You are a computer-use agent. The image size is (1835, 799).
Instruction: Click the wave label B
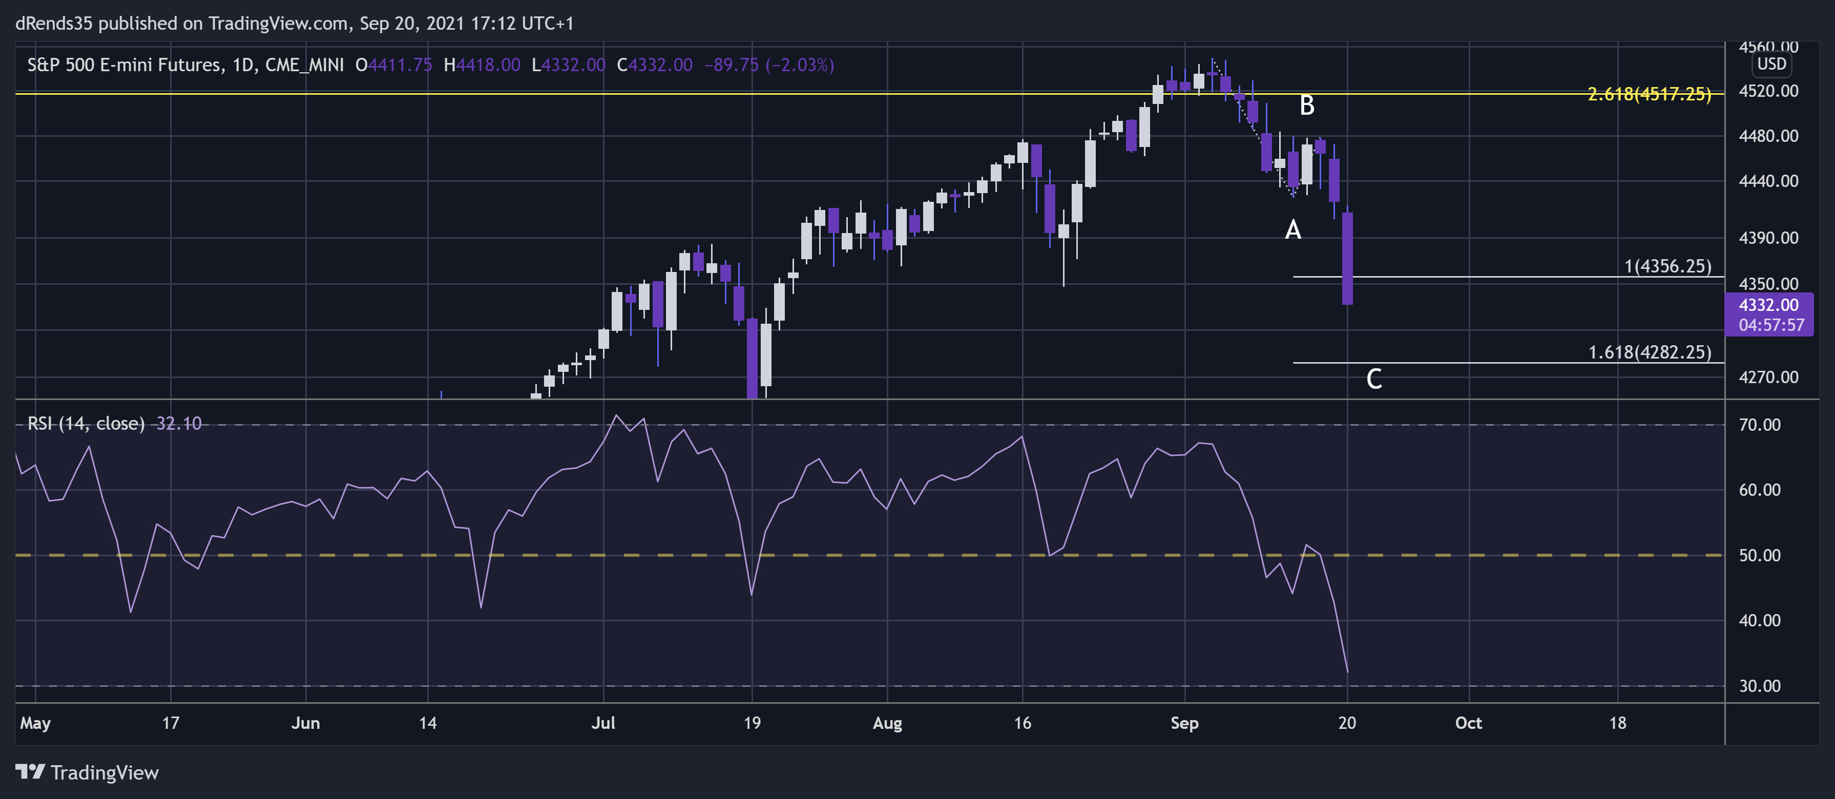coord(1306,106)
